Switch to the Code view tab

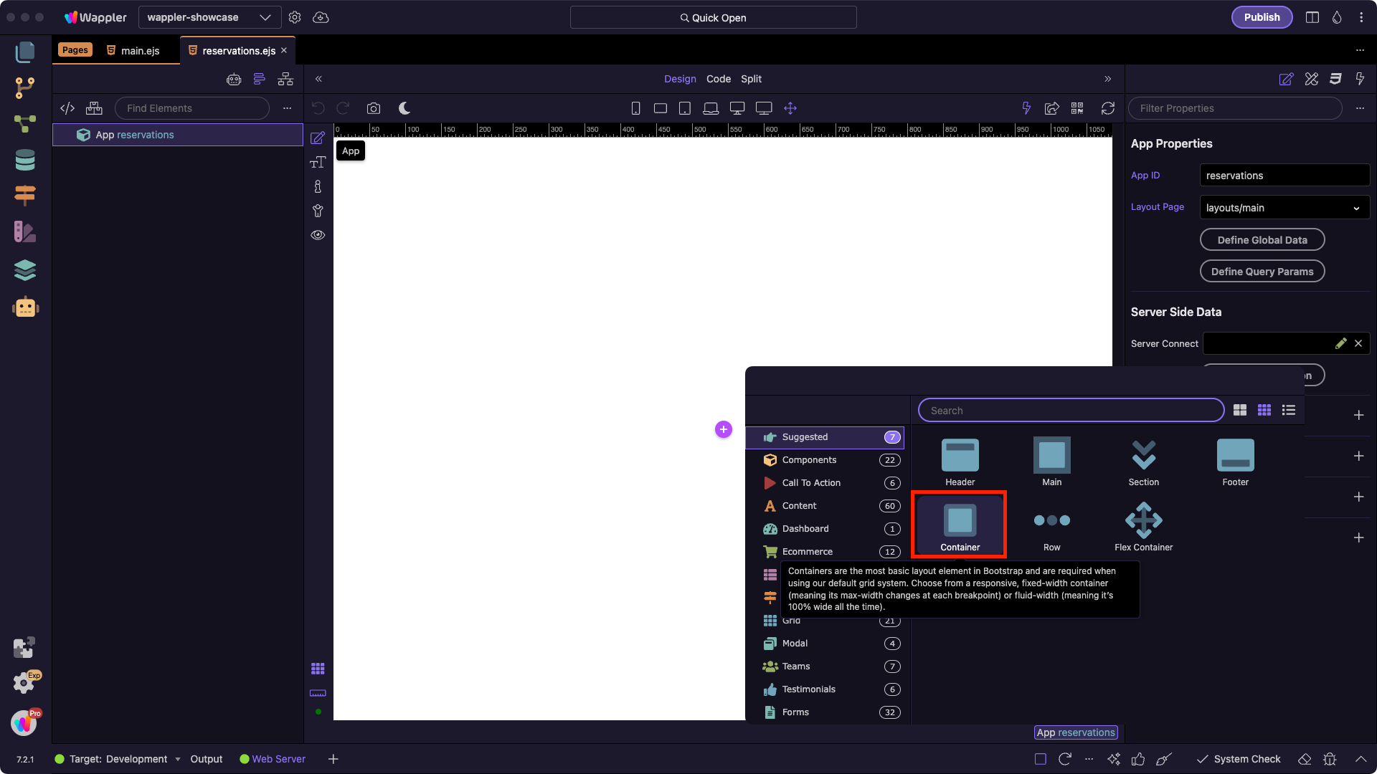718,79
